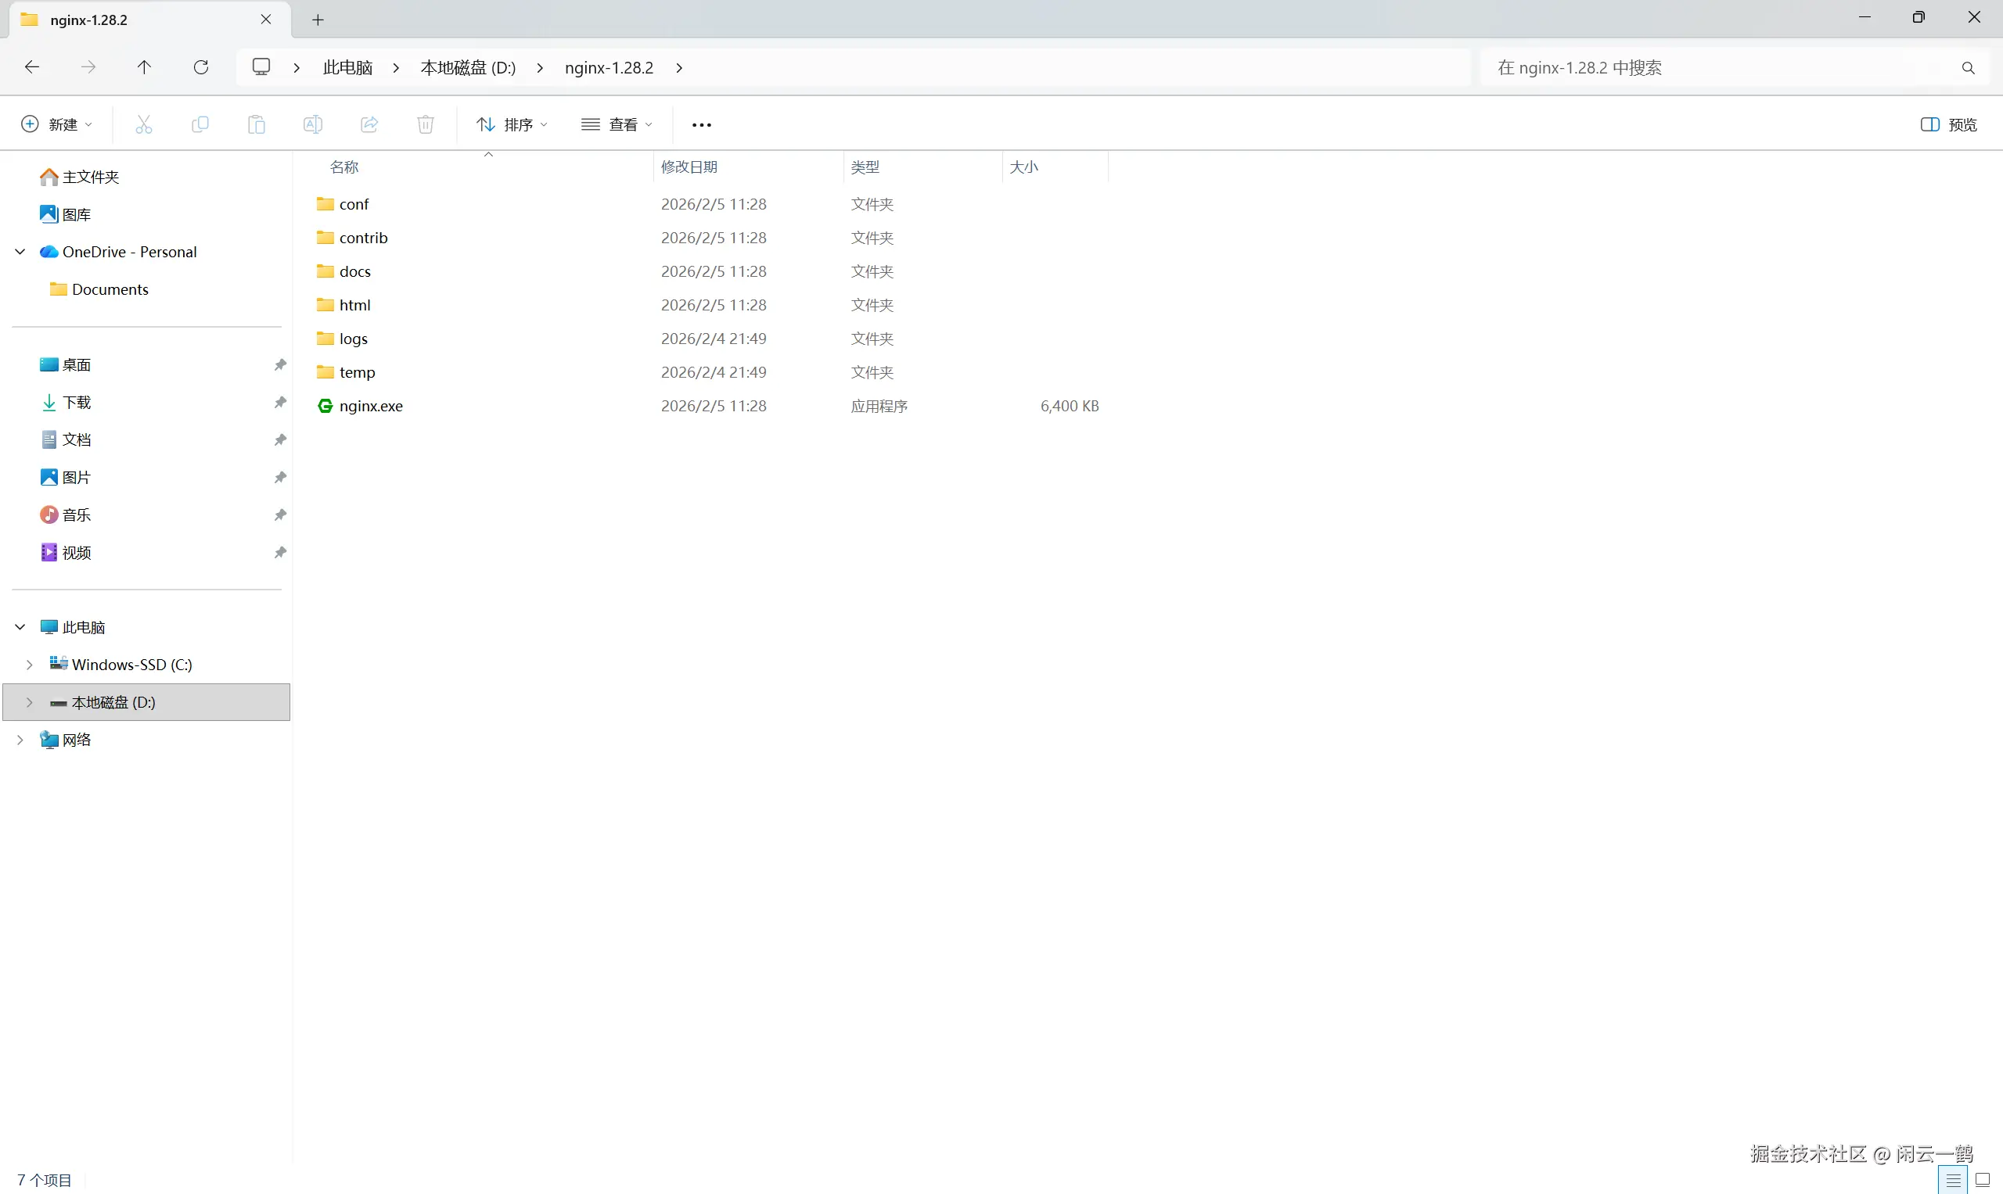Click the Share icon in toolbar

click(x=369, y=124)
